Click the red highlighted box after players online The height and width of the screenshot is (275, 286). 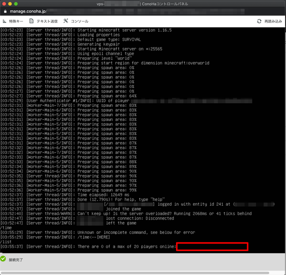tap(212, 246)
